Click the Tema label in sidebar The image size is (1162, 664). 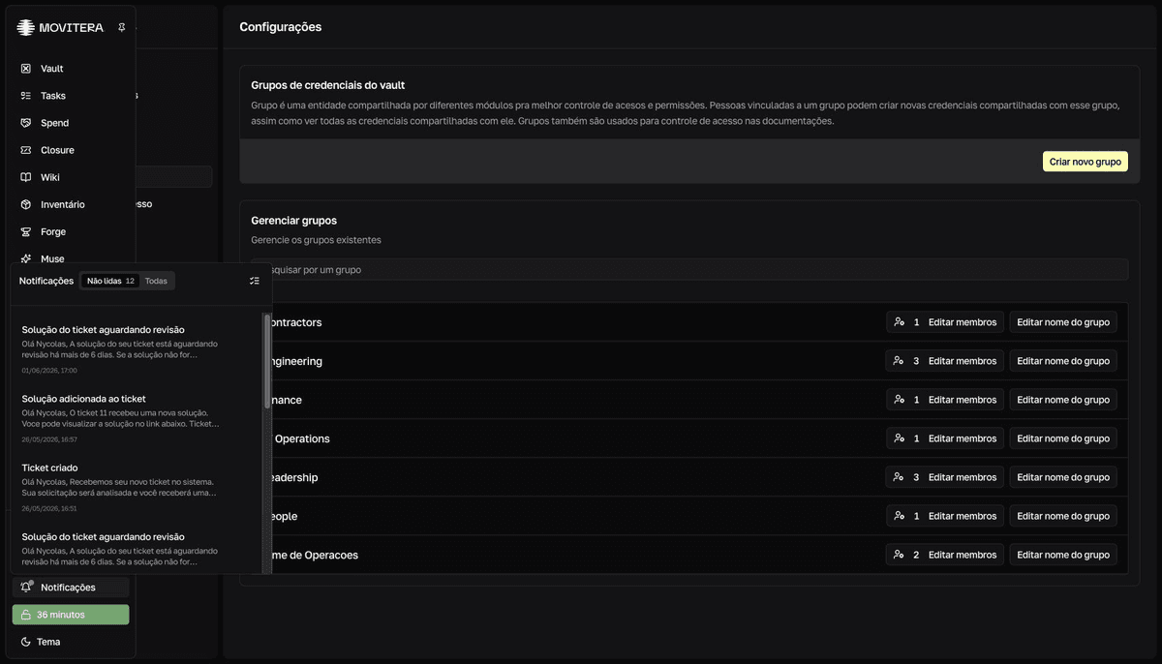click(48, 642)
